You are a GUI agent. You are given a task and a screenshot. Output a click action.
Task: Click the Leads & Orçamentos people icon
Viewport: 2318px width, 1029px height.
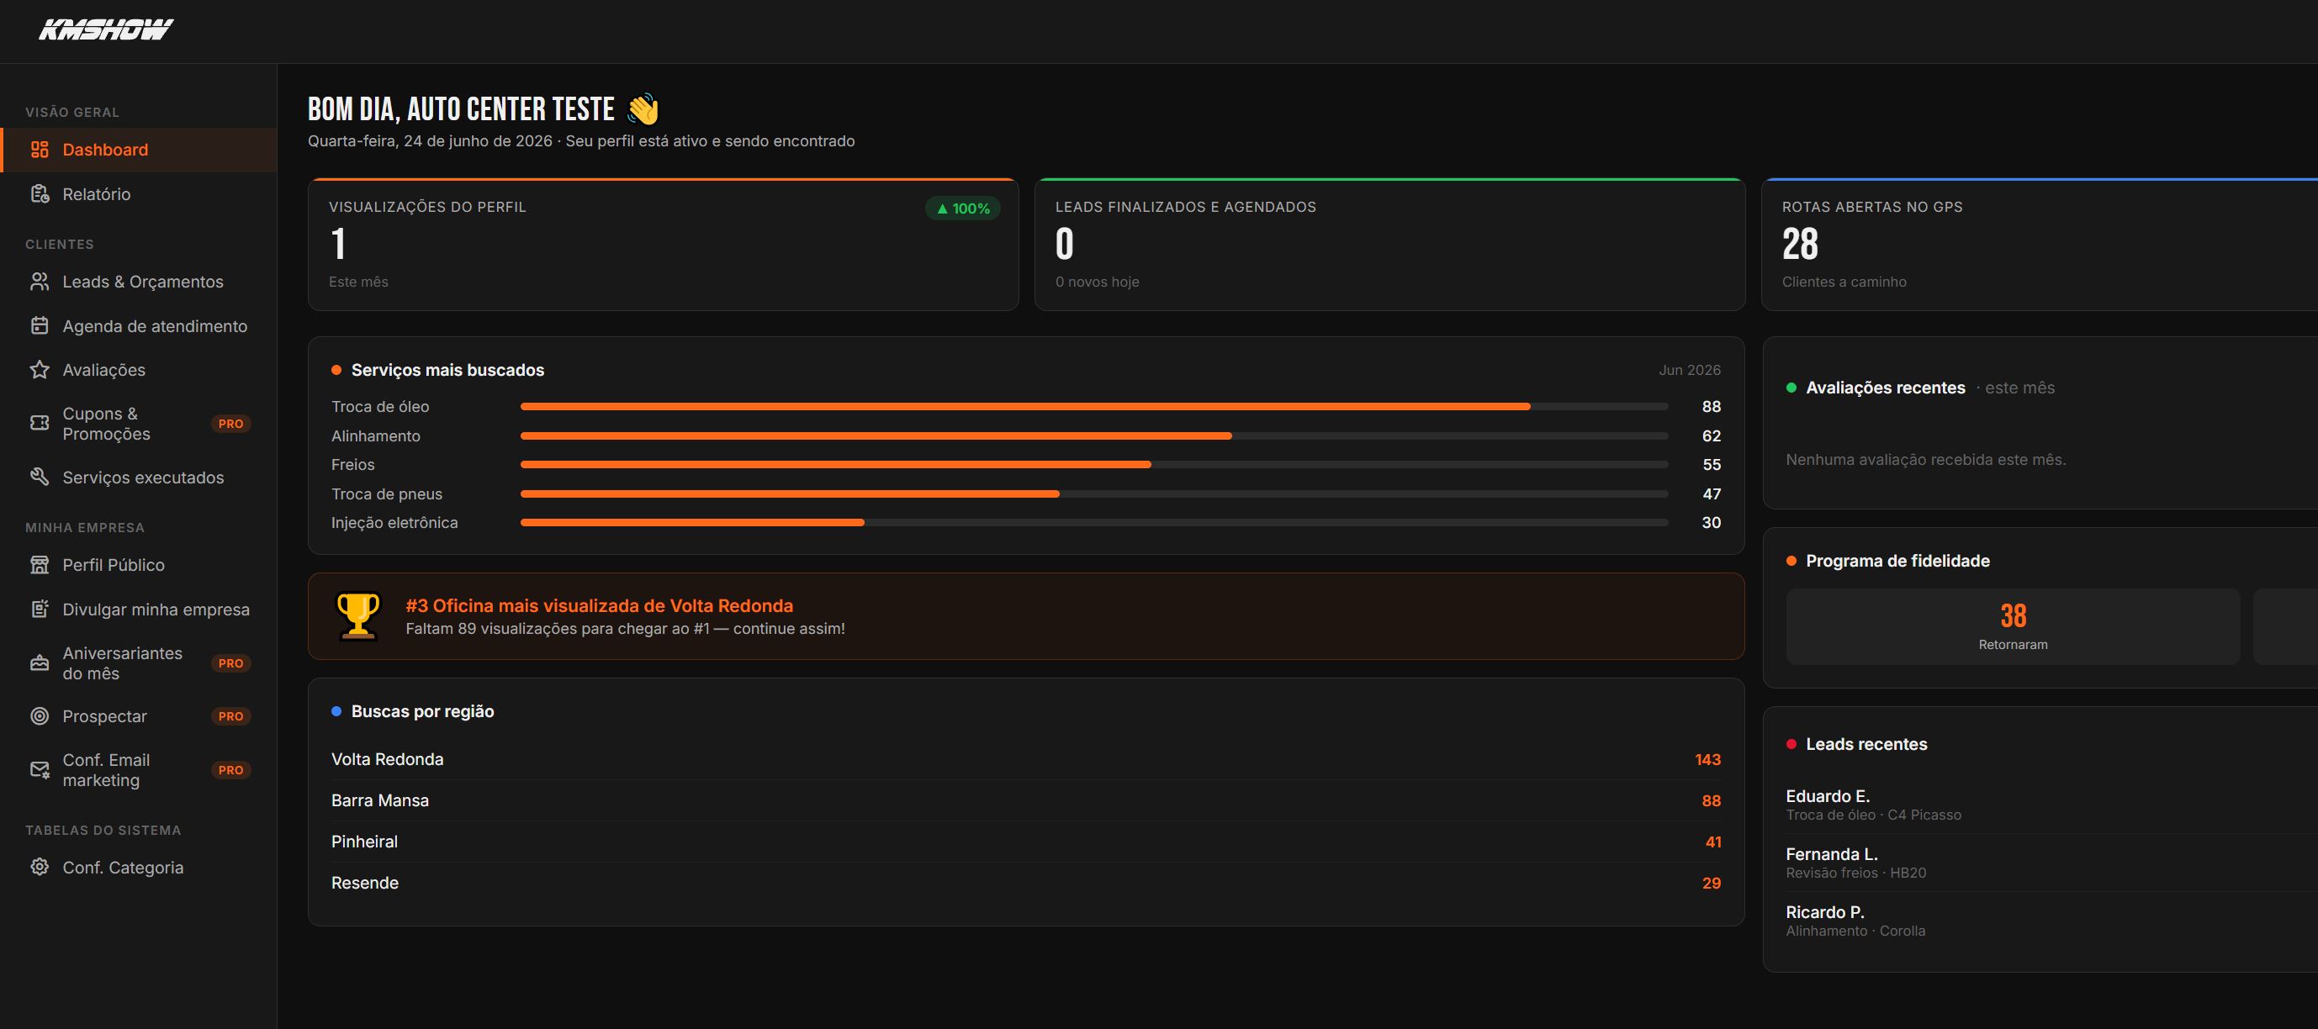(40, 282)
